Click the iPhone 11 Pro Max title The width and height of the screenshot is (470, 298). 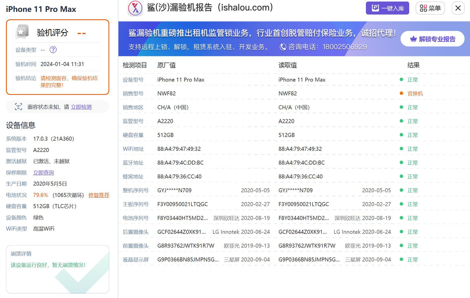[41, 9]
